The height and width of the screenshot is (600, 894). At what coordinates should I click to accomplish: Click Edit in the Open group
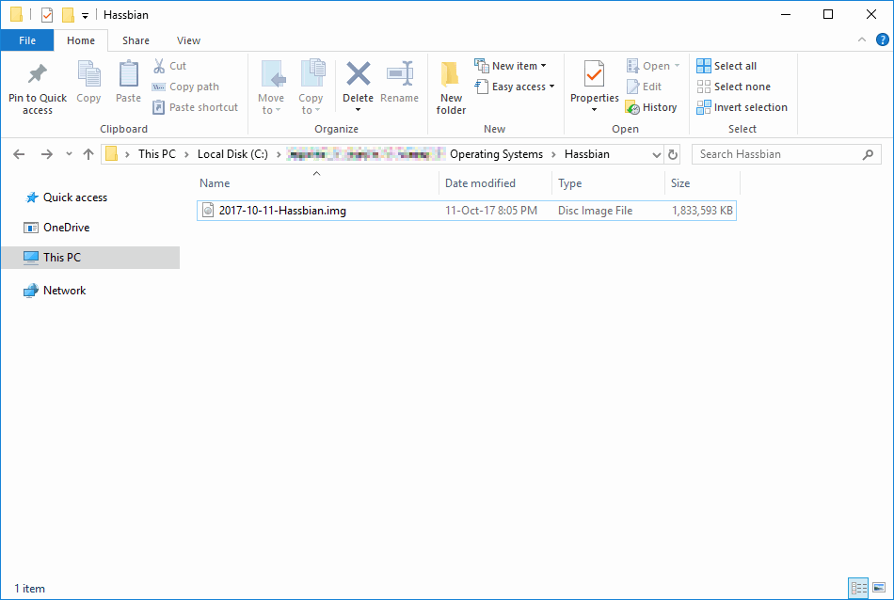point(644,87)
